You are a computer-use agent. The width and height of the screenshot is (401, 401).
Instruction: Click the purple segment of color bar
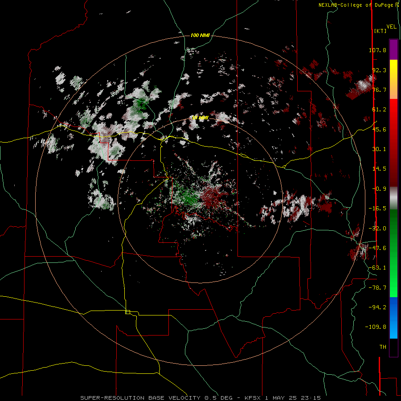tap(393, 49)
